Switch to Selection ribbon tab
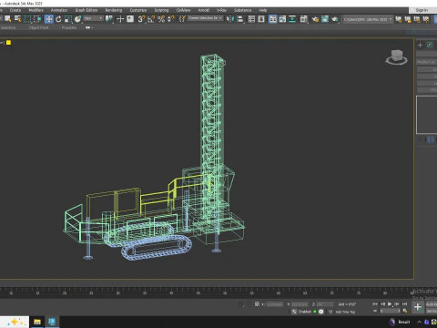437x328 pixels. pos(8,27)
